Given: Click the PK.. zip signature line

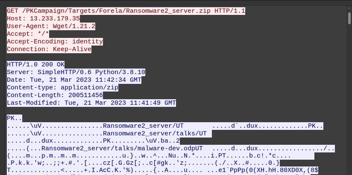Looking at the screenshot, I should point(15,118).
